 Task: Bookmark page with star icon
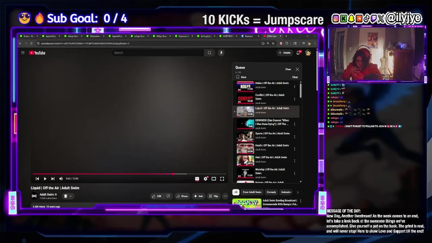[x=273, y=43]
